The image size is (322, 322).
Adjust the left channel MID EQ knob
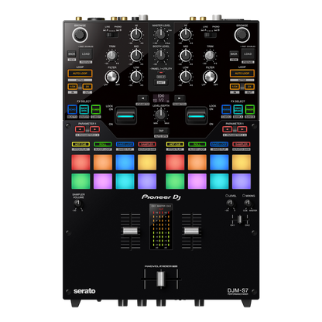click(x=136, y=56)
